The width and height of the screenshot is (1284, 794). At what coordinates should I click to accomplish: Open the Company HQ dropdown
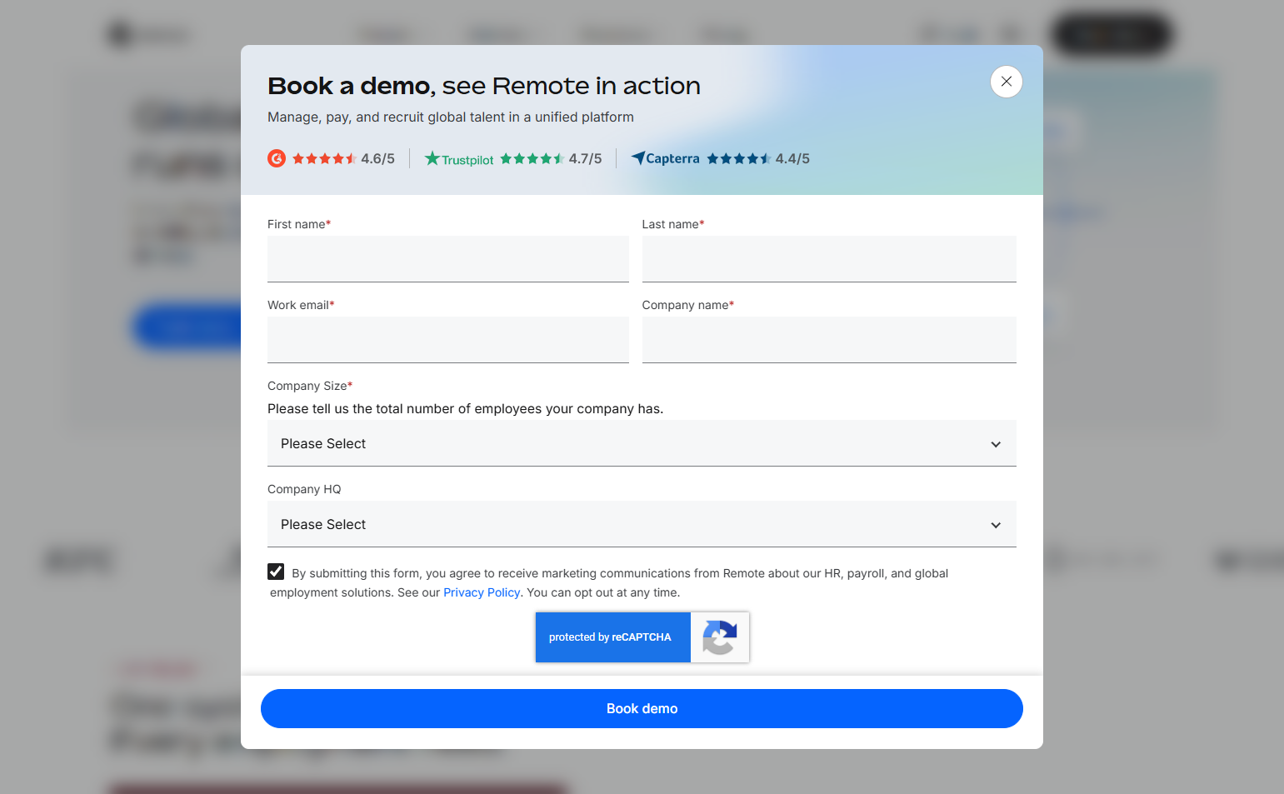642,524
